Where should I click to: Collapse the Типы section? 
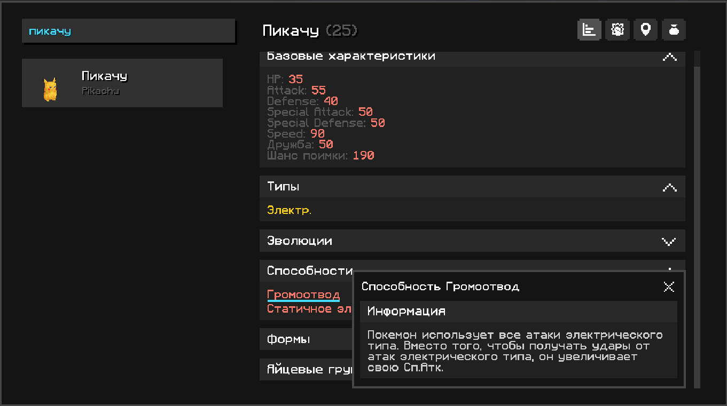pyautogui.click(x=472, y=187)
